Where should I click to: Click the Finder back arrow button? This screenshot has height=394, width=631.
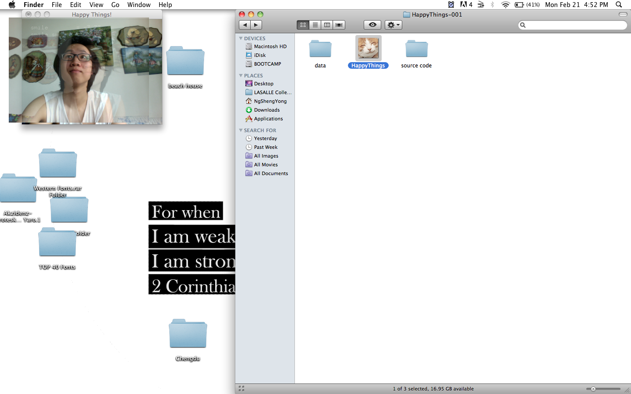245,25
